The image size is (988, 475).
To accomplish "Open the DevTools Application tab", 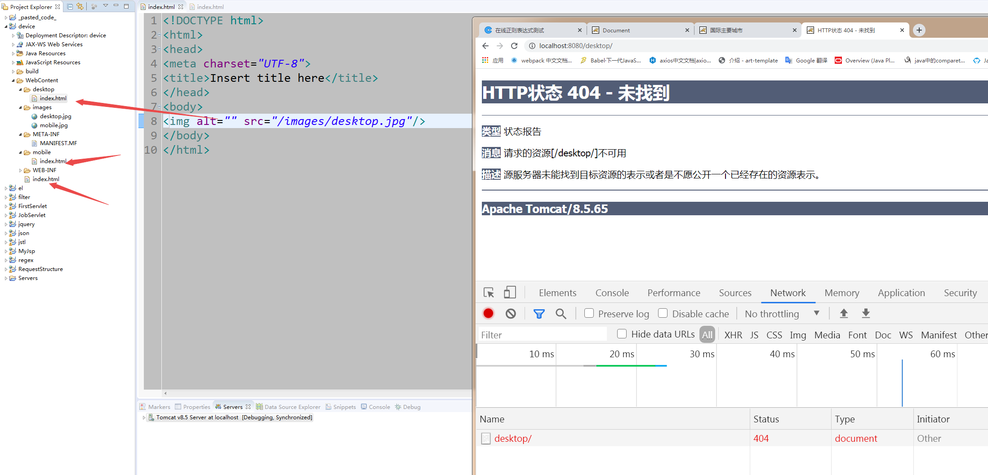I will point(901,293).
